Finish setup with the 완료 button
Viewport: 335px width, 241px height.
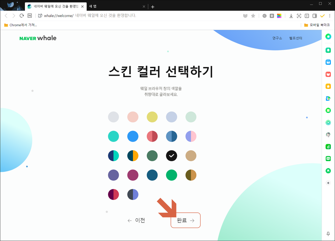(186, 220)
